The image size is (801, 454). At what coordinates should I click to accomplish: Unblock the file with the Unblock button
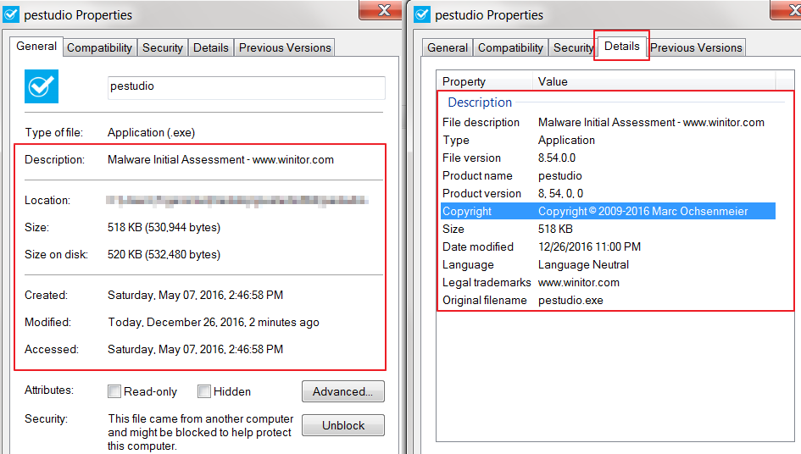coord(342,425)
